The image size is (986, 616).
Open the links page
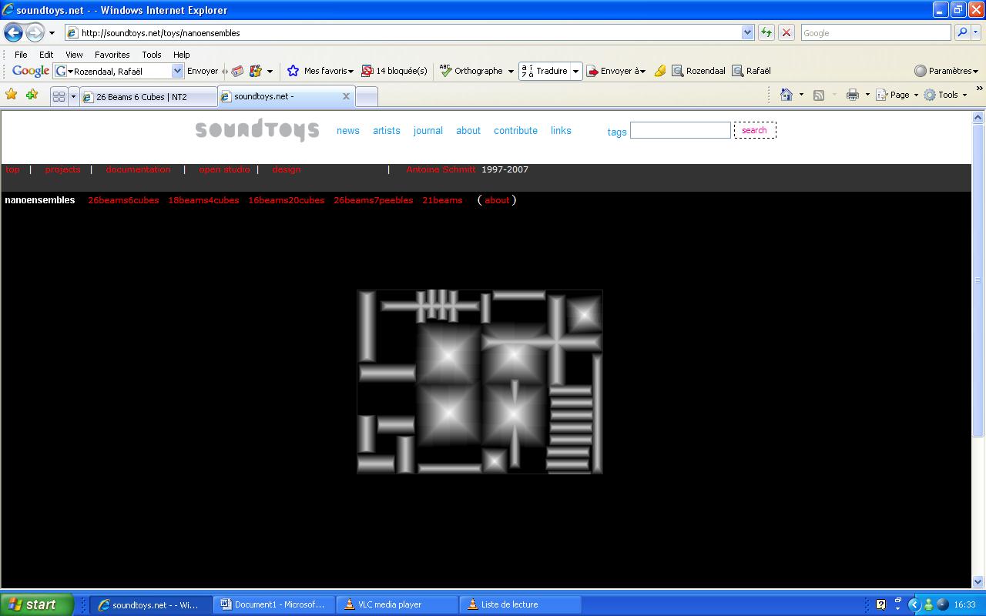point(561,131)
